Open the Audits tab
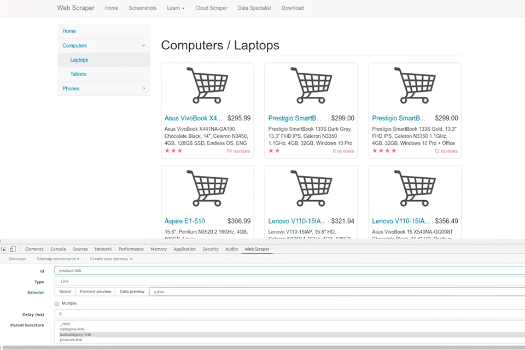 (x=231, y=249)
